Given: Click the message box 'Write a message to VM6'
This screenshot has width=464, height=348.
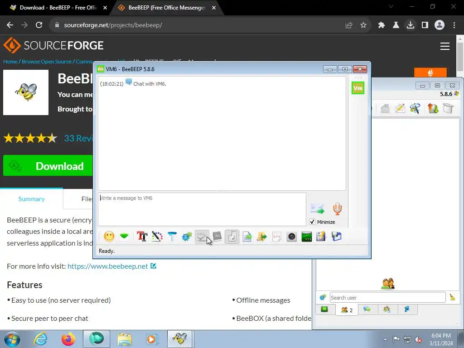Looking at the screenshot, I should (202, 209).
